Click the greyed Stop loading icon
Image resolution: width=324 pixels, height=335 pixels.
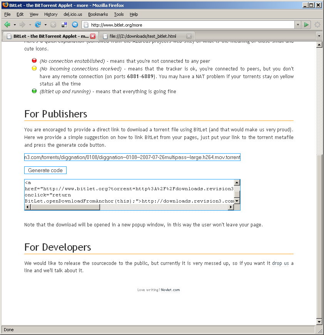coord(53,25)
